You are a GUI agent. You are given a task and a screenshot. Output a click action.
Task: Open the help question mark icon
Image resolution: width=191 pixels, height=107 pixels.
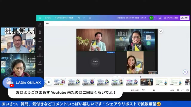click(187, 90)
